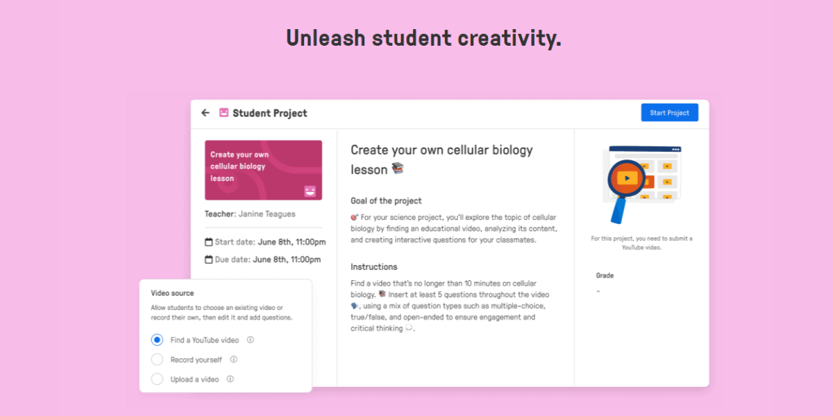833x416 pixels.
Task: Click the calendar icon beside the Due date
Action: click(x=208, y=258)
